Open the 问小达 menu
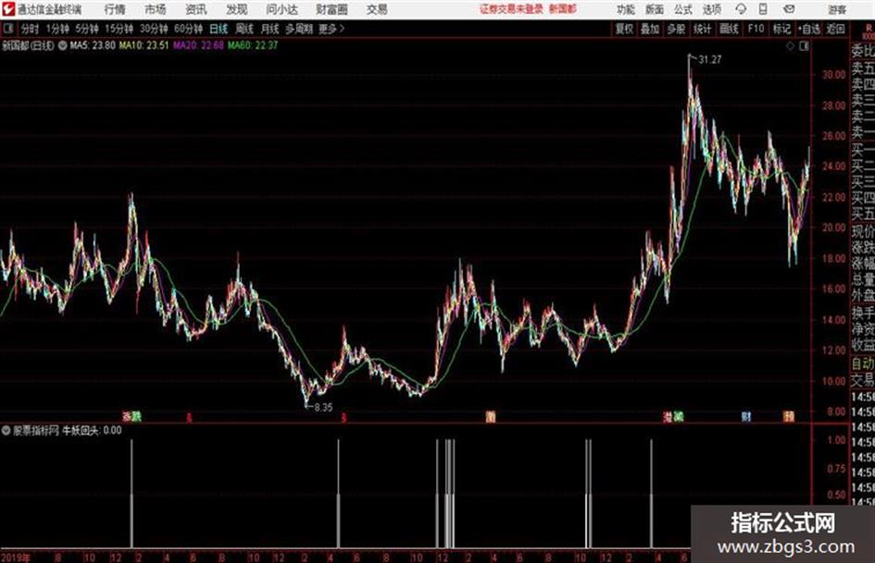The image size is (875, 563). coord(281,9)
